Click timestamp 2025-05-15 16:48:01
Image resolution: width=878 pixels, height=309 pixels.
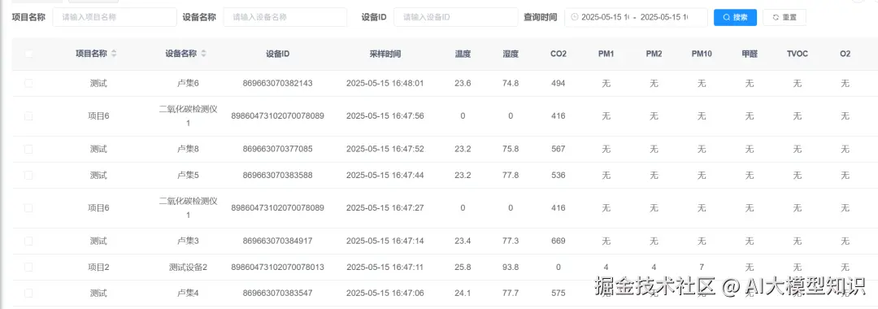click(x=385, y=84)
